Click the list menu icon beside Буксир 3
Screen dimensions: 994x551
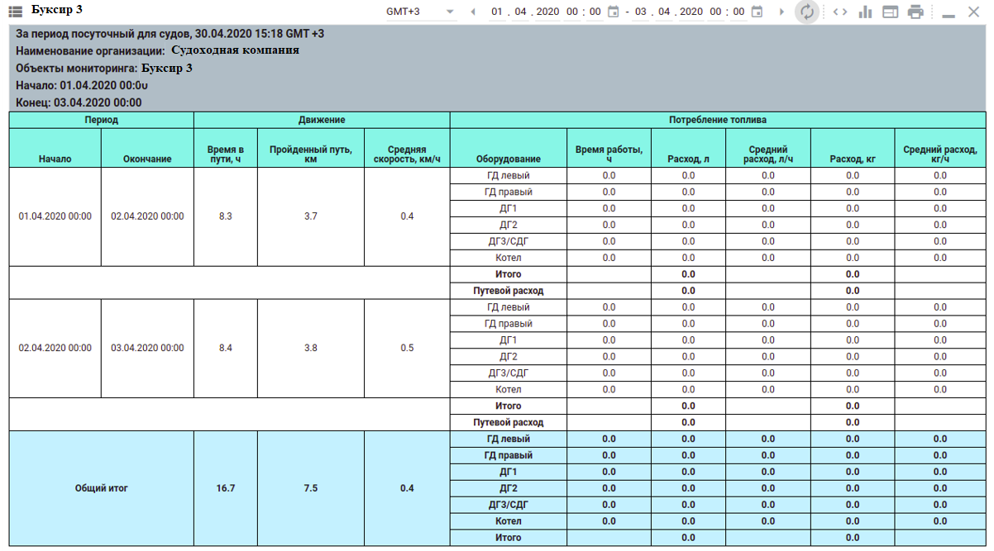point(16,12)
